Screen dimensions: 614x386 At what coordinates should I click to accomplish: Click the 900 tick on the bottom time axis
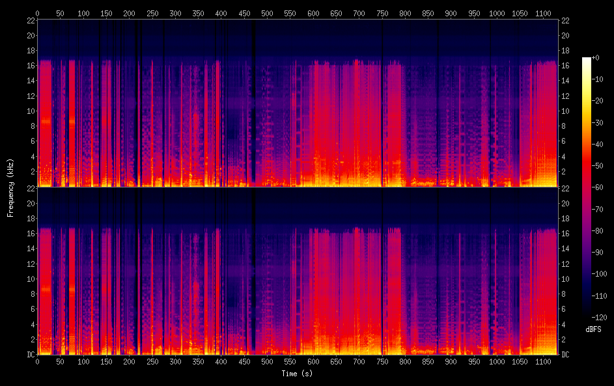(451, 361)
